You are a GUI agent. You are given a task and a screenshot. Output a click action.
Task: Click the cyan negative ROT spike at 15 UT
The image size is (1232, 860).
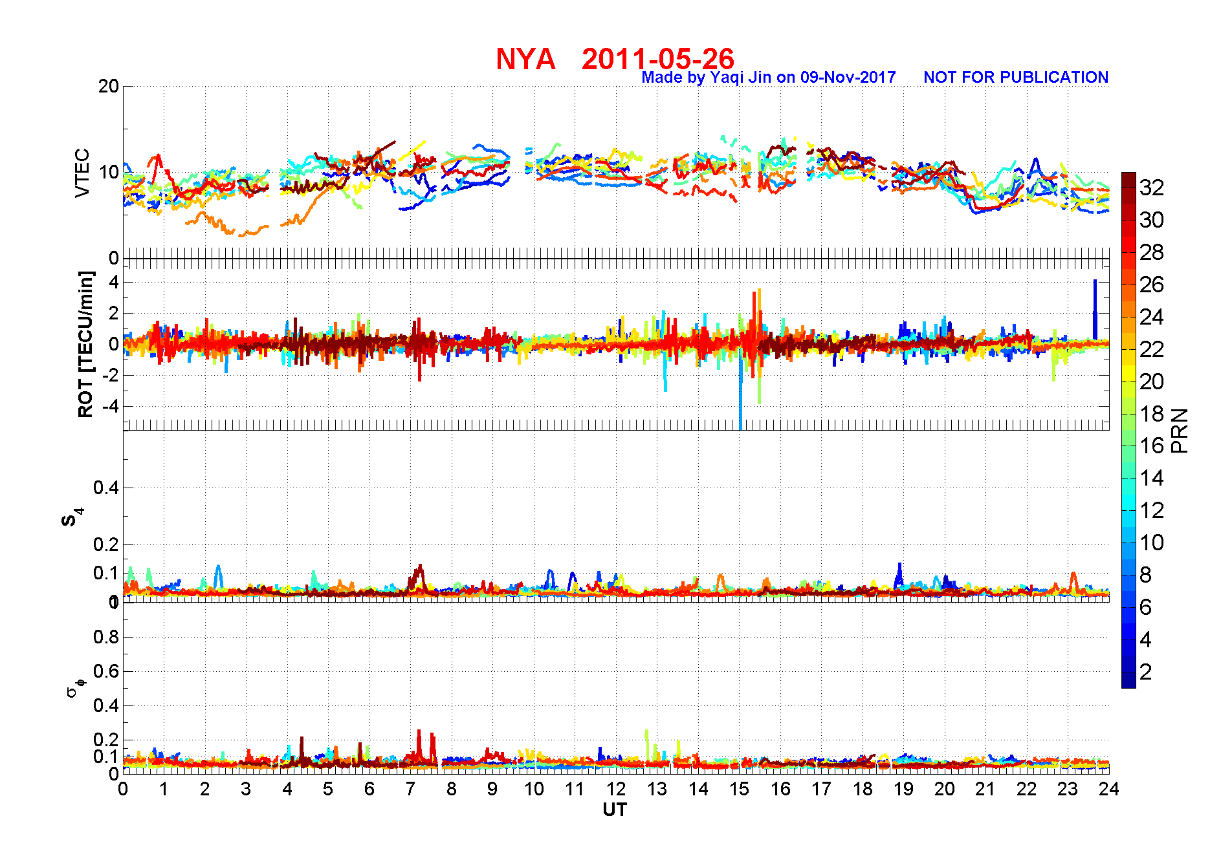(x=740, y=391)
